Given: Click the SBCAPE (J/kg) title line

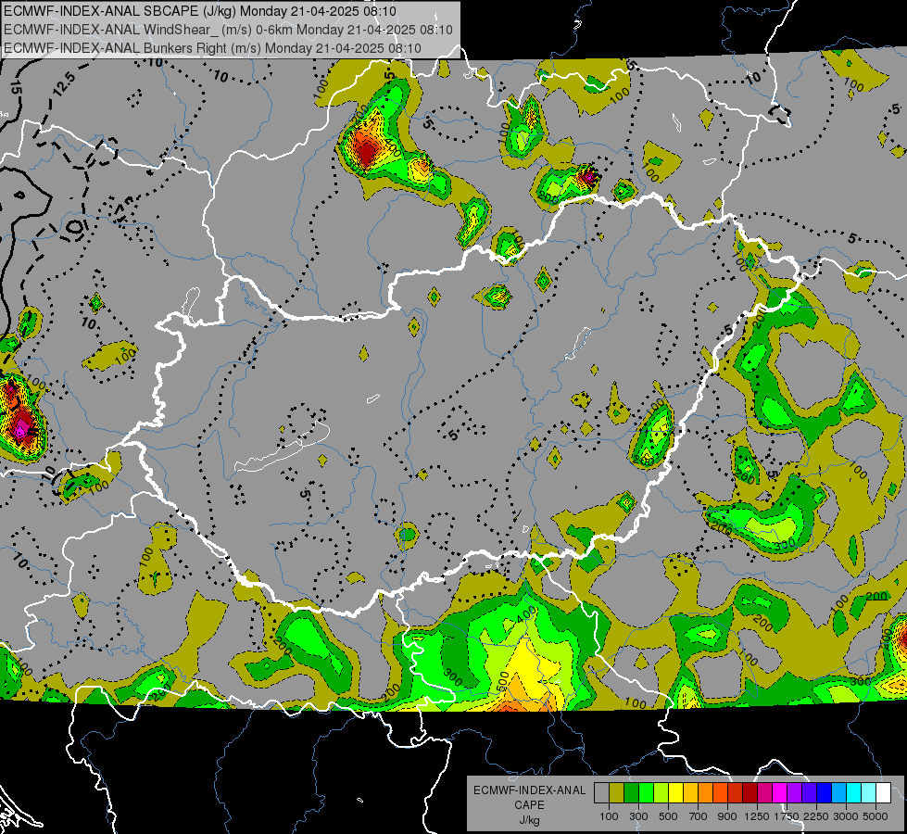Looking at the screenshot, I should tap(200, 11).
